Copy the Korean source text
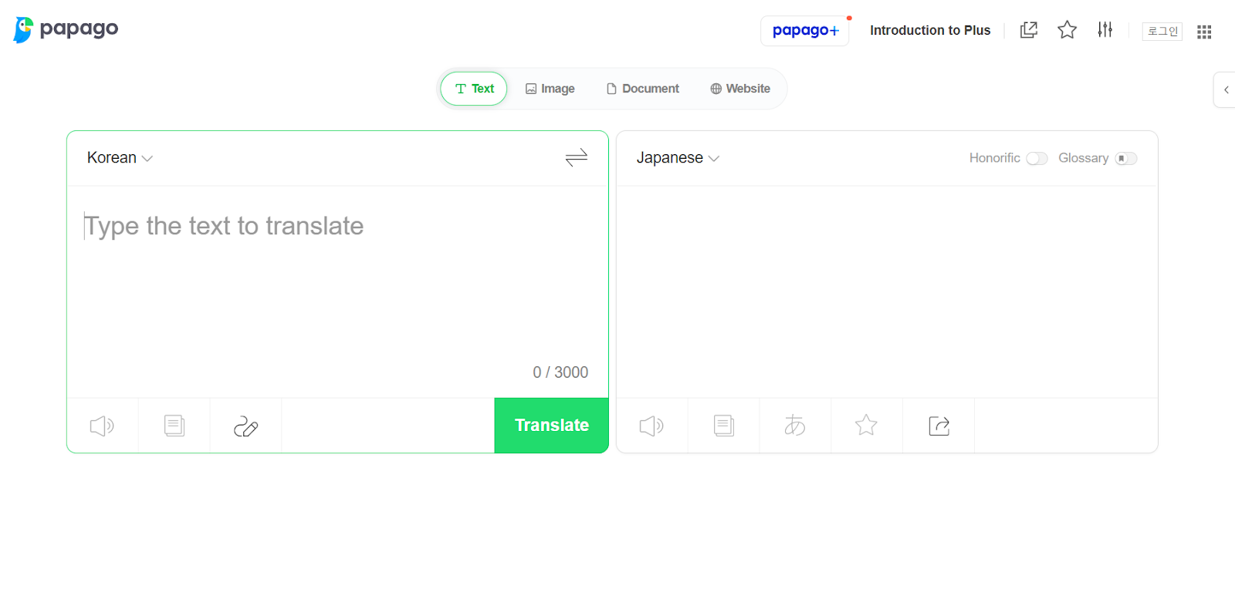Screen dimensions: 1235x596 tap(173, 425)
